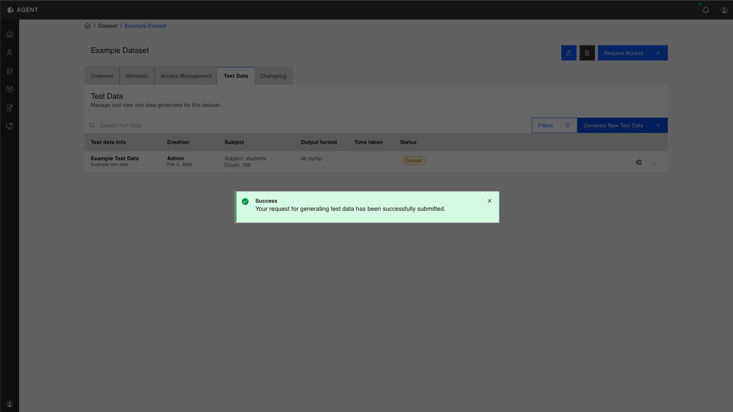Switch to the Changelog tab
The width and height of the screenshot is (733, 412).
[273, 76]
